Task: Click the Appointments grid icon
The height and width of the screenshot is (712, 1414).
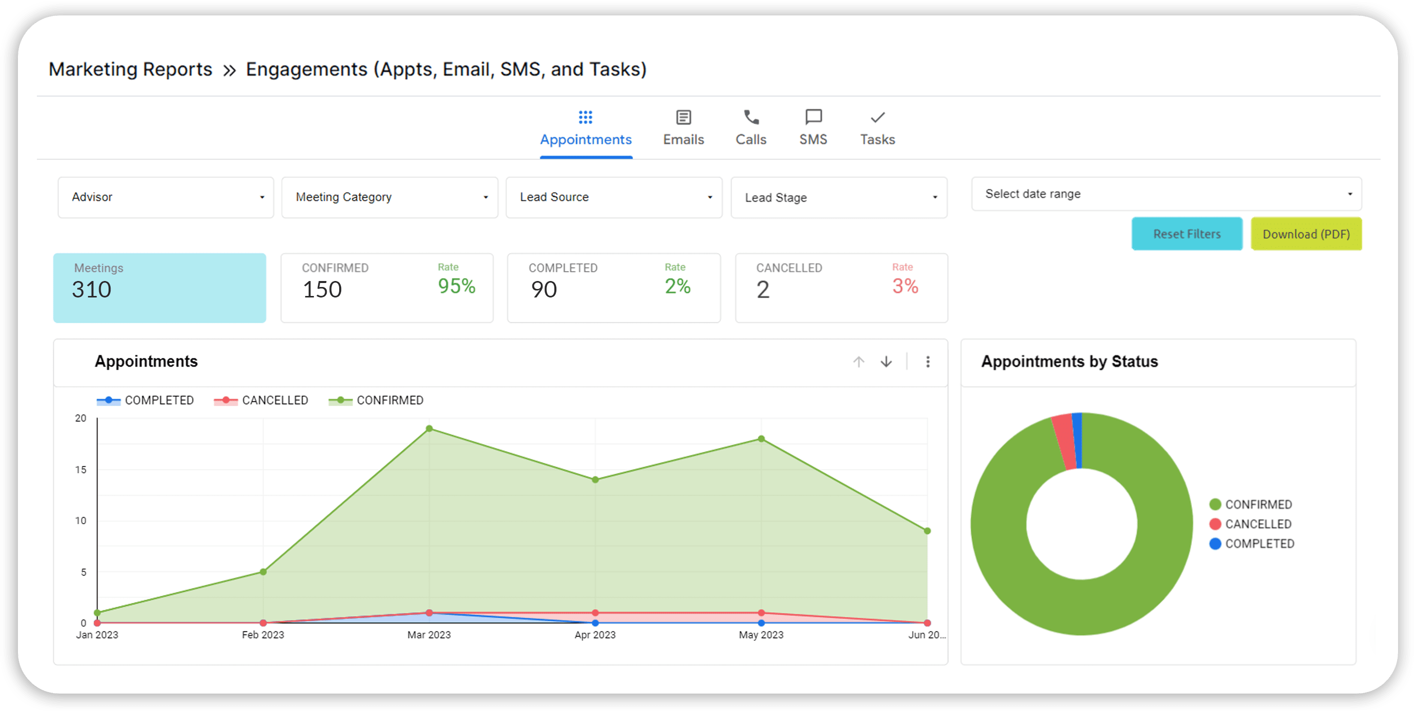Action: pos(585,117)
